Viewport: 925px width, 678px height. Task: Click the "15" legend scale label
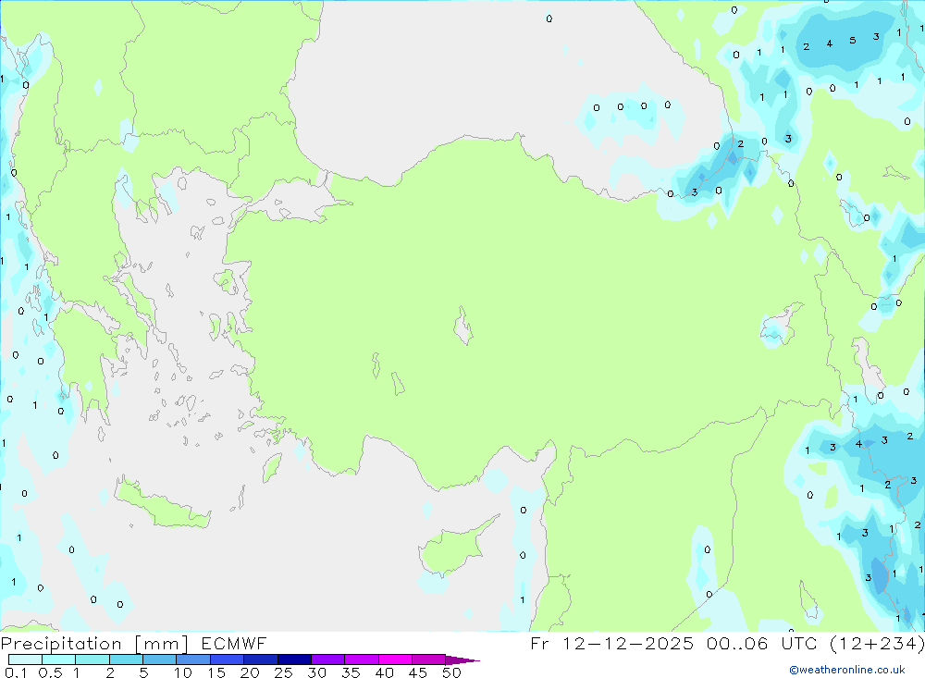(216, 672)
